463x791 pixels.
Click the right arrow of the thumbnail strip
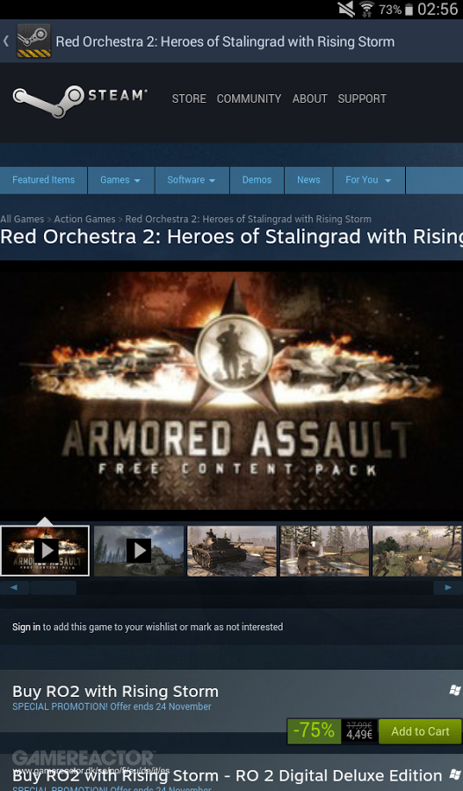point(448,588)
